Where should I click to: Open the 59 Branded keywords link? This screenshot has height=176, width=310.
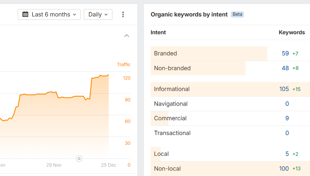click(285, 53)
